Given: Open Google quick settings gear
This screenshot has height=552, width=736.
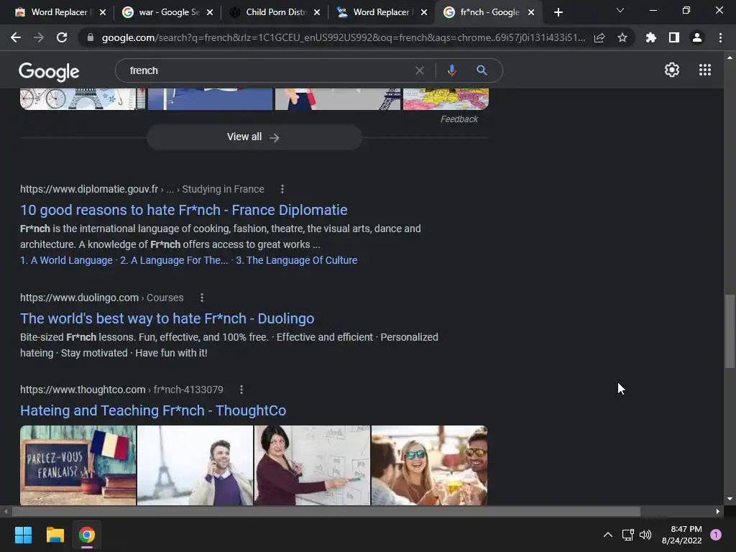Looking at the screenshot, I should 672,70.
